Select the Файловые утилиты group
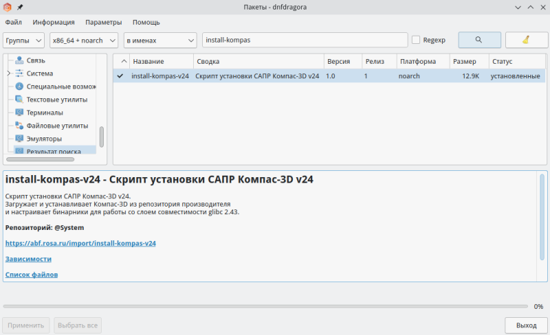Screen dimensions: 550x335 (x=58, y=126)
